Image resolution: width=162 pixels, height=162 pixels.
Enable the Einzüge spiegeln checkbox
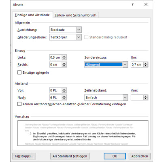pyautogui.click(x=19, y=72)
